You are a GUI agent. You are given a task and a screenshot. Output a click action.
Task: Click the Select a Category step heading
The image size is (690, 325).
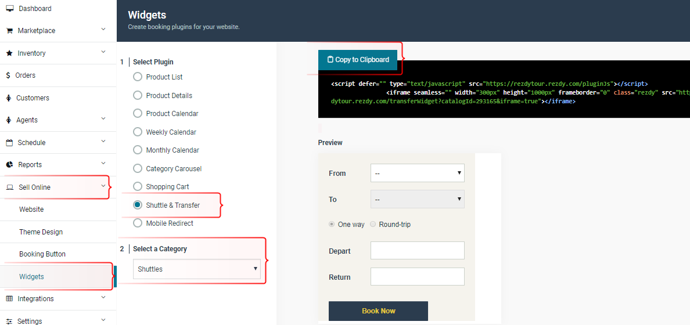(160, 249)
